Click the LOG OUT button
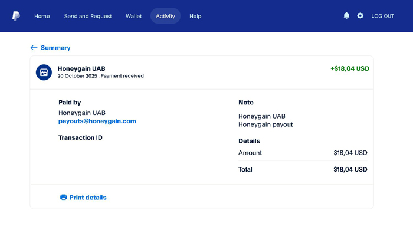Image resolution: width=413 pixels, height=230 pixels. point(382,16)
